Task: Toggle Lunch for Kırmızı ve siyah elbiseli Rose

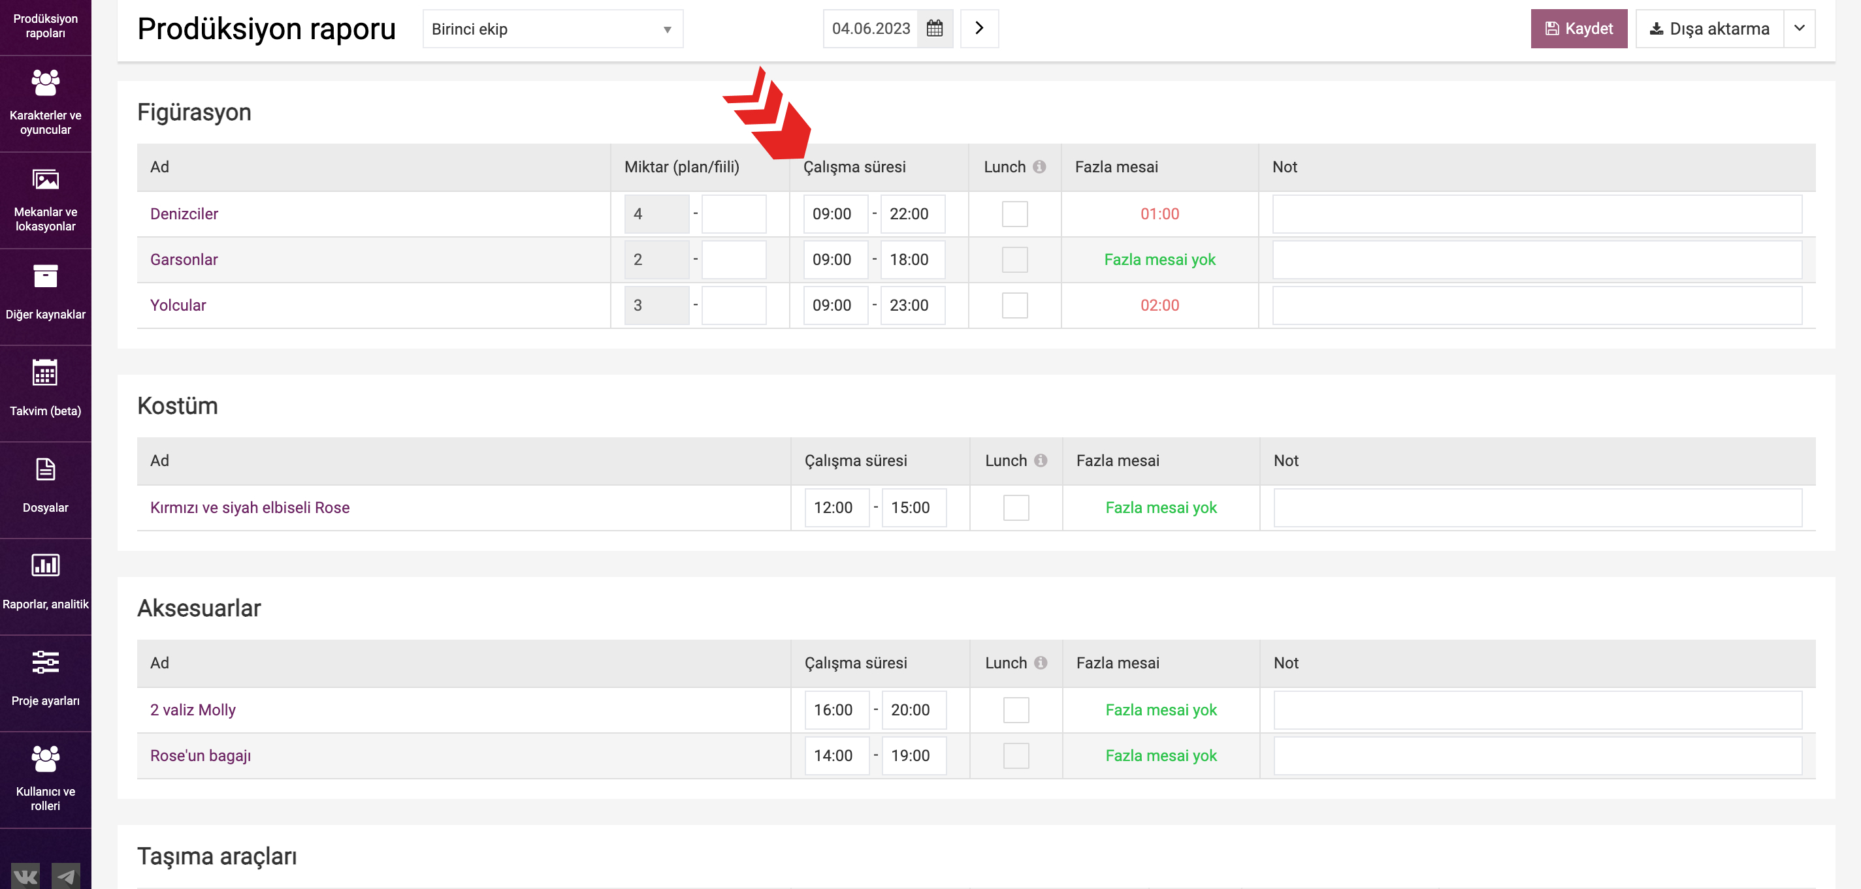Action: tap(1016, 508)
